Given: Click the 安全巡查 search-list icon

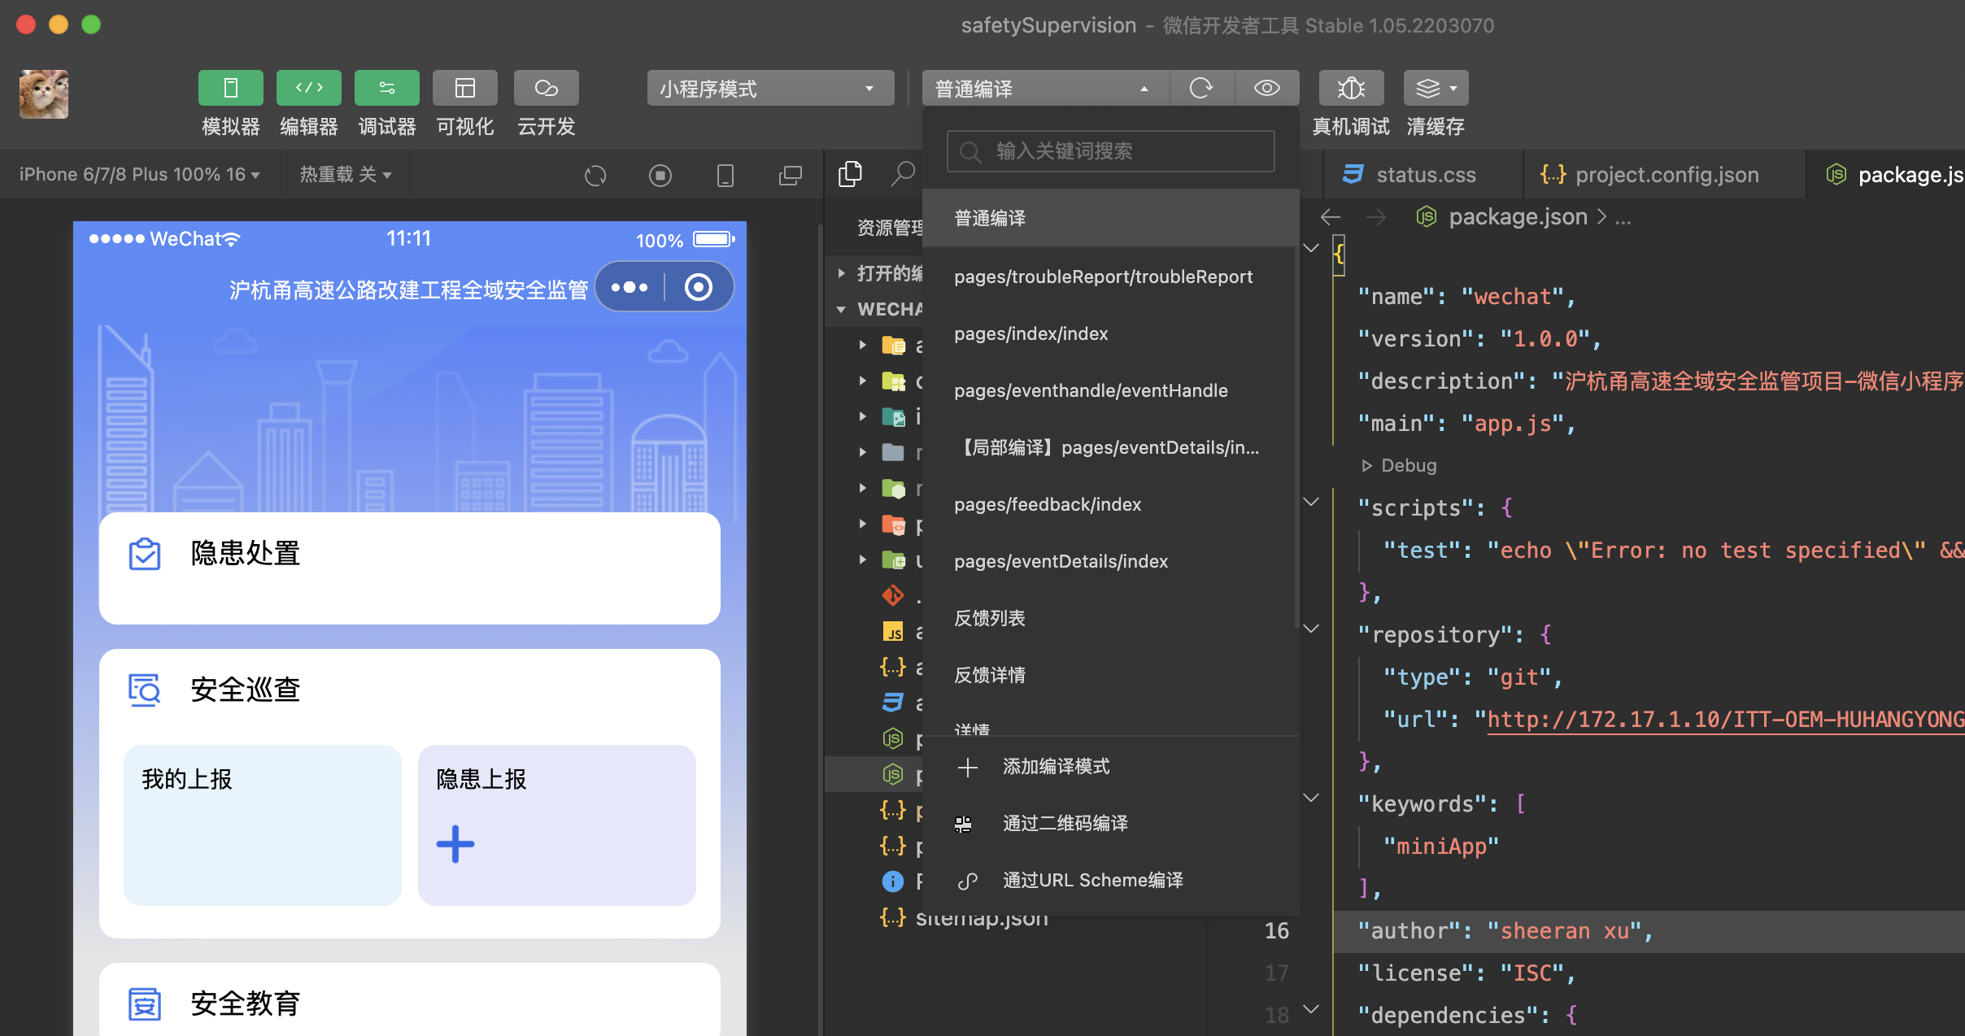Looking at the screenshot, I should tap(145, 690).
